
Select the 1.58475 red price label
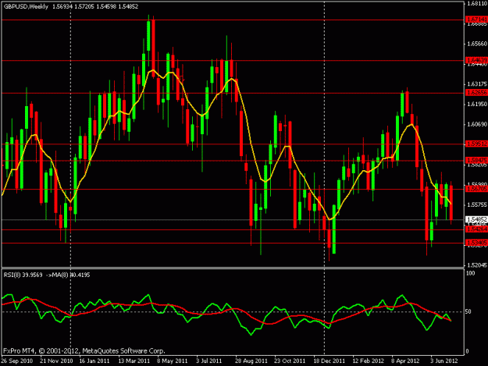pyautogui.click(x=477, y=160)
